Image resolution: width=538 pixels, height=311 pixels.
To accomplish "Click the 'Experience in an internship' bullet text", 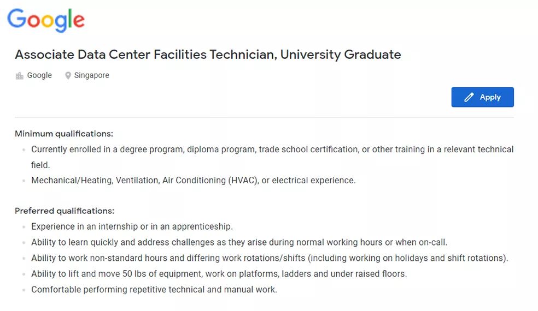I will [x=132, y=226].
